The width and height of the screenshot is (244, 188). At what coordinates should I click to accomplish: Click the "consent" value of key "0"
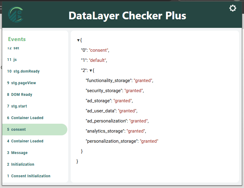tap(99, 50)
